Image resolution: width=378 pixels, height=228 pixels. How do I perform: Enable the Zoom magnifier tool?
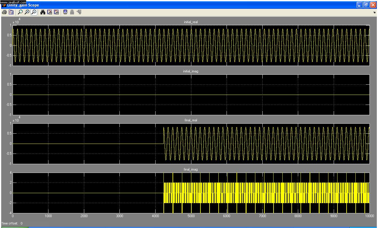click(20, 12)
